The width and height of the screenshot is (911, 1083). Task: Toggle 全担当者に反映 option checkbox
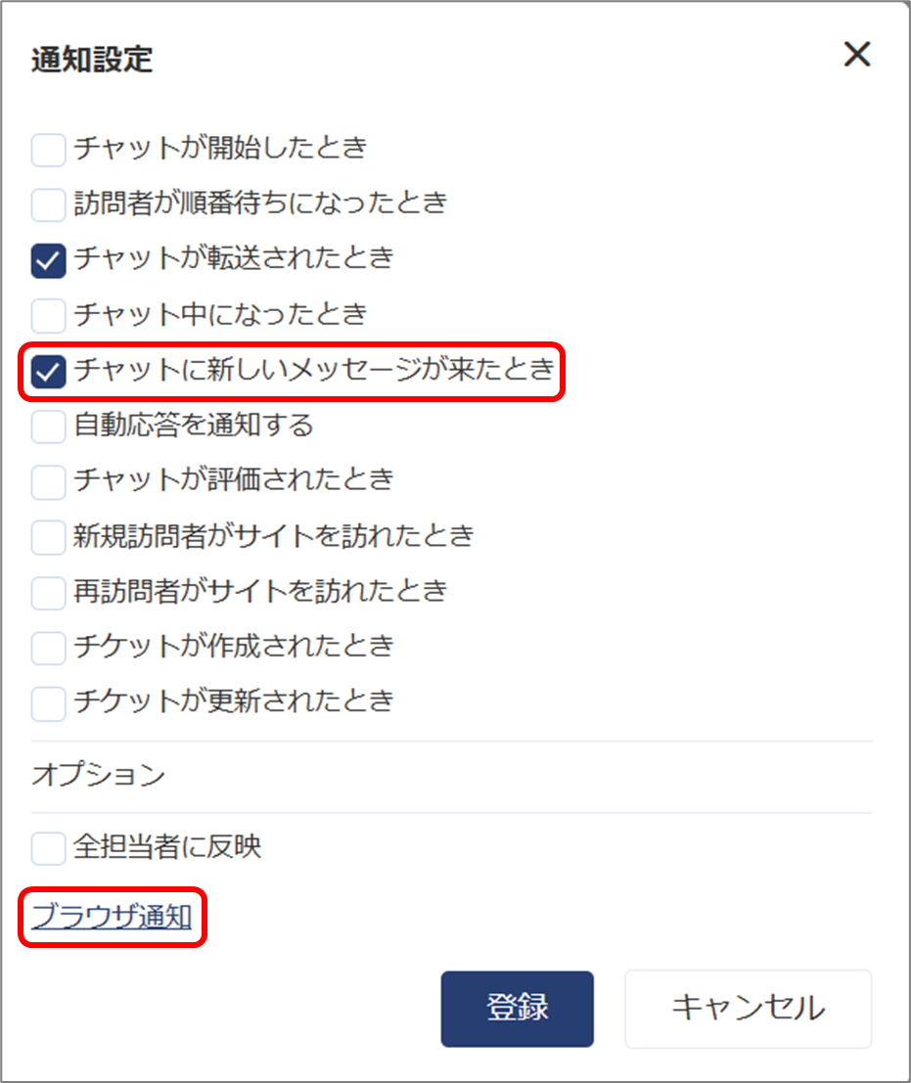click(x=48, y=847)
